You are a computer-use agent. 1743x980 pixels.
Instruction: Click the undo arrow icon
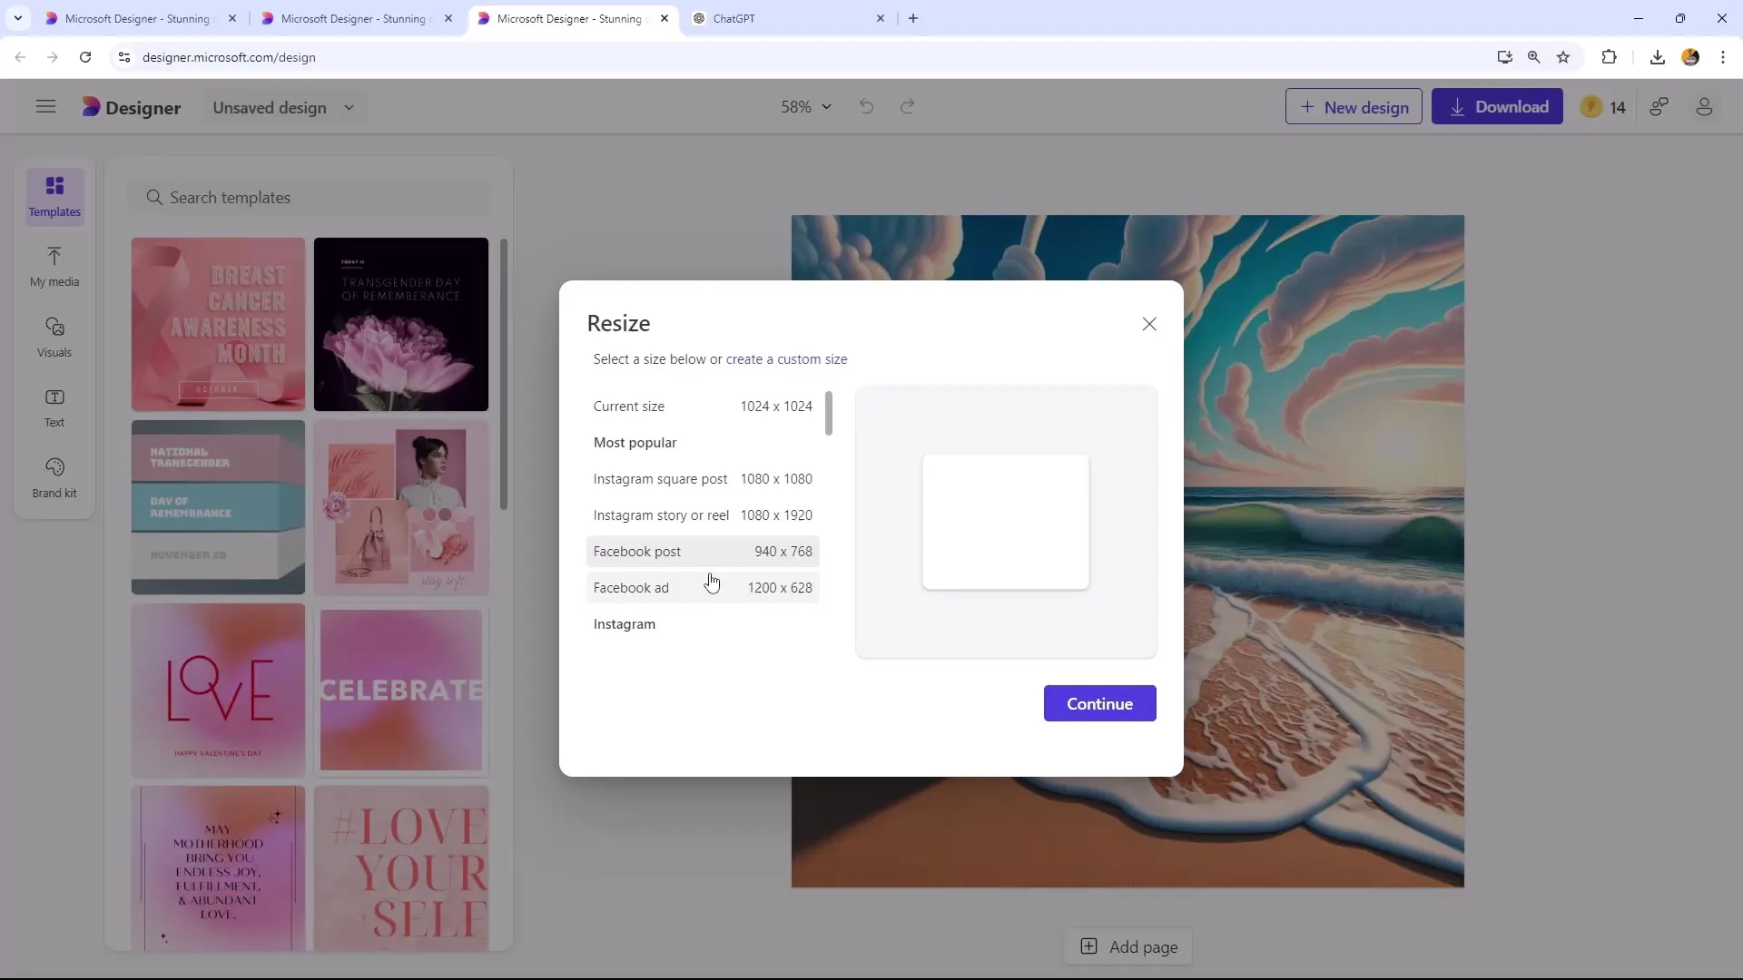click(865, 106)
